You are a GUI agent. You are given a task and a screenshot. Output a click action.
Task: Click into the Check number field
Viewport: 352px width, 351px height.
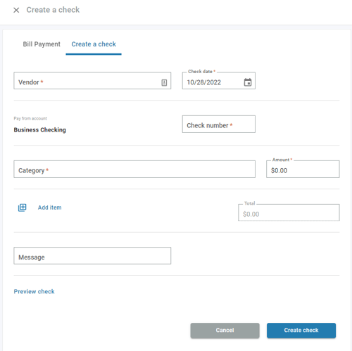point(219,124)
